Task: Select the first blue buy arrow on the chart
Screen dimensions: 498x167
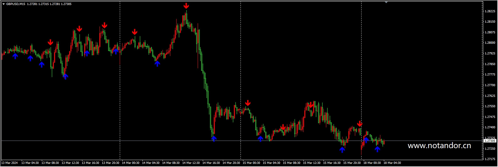Action: pos(15,56)
